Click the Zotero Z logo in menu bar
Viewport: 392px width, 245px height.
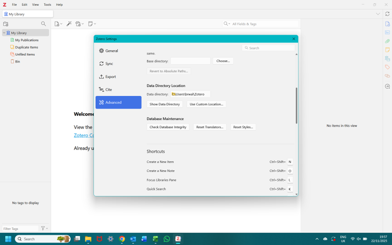click(x=5, y=5)
